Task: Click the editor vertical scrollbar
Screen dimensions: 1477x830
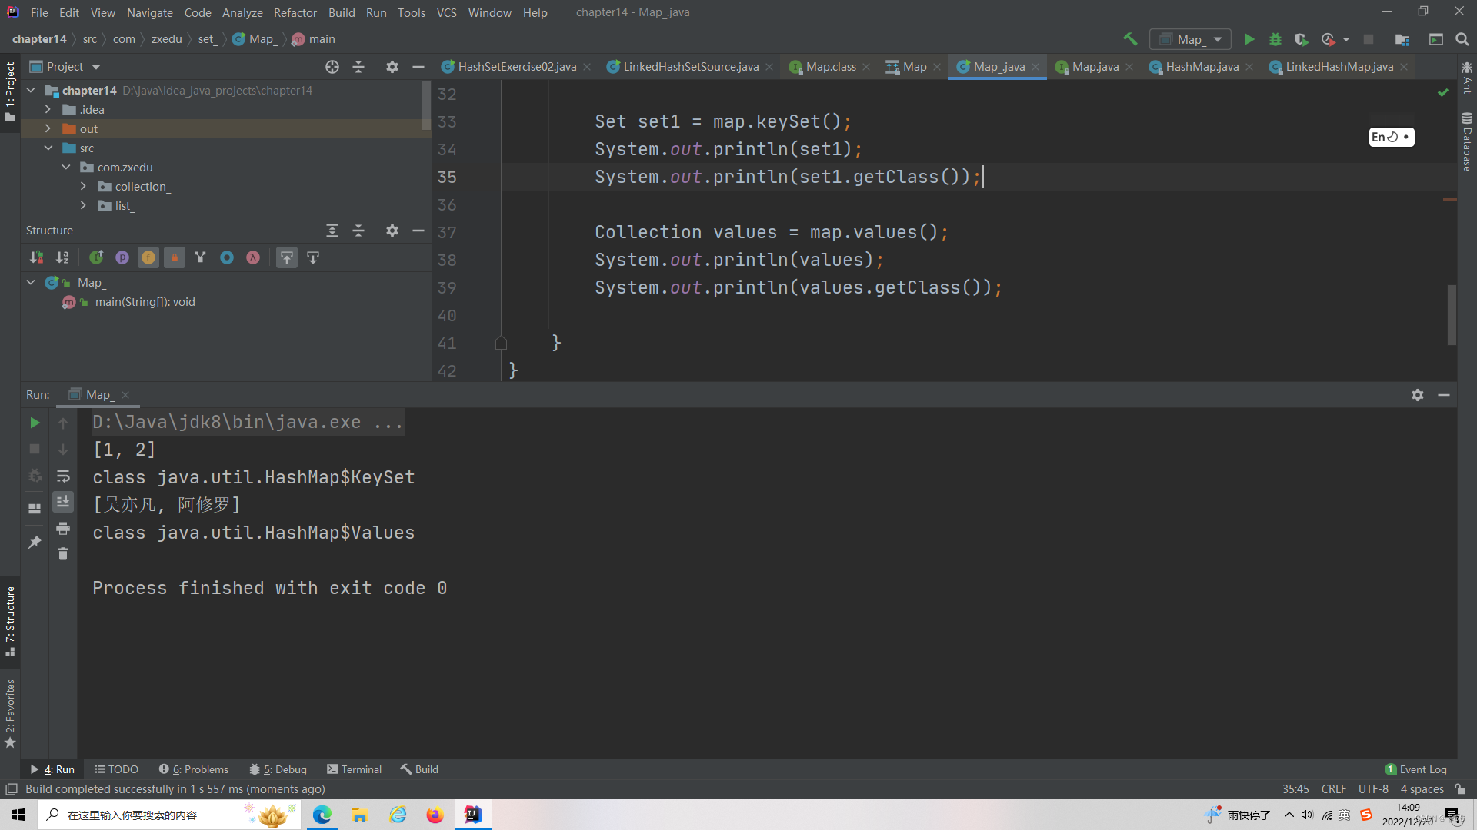Action: pyautogui.click(x=1452, y=315)
